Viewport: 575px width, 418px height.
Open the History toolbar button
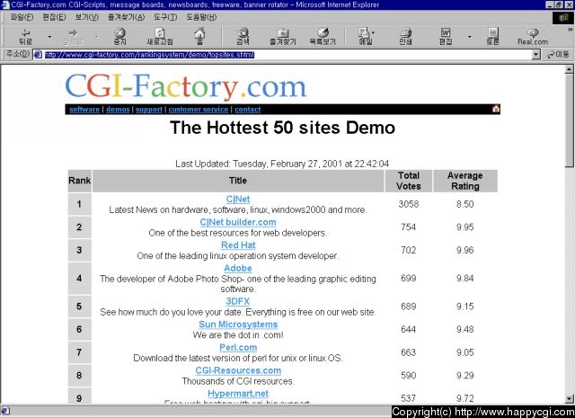coord(323,37)
